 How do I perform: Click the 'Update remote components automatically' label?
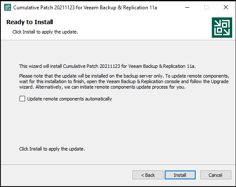(70, 99)
